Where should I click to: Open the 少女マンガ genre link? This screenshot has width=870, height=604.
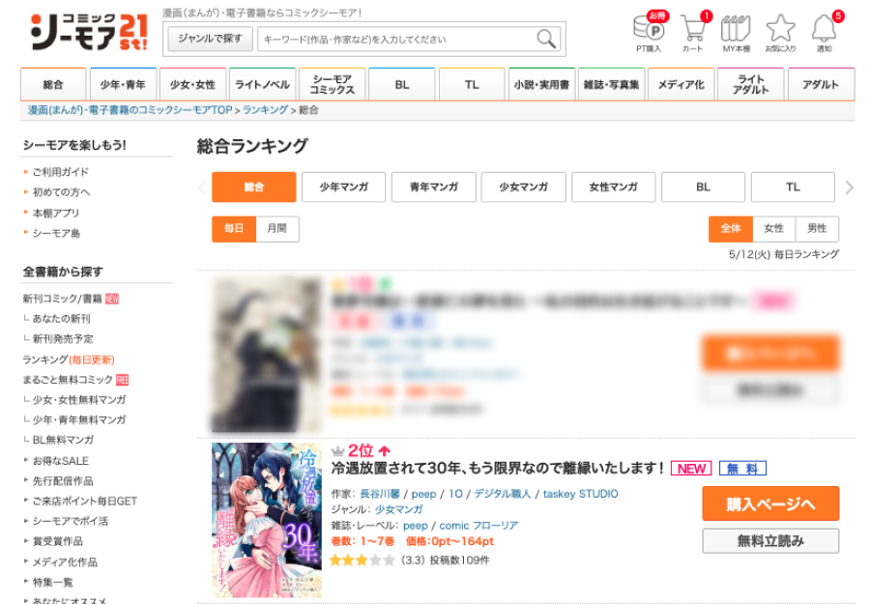(x=398, y=509)
